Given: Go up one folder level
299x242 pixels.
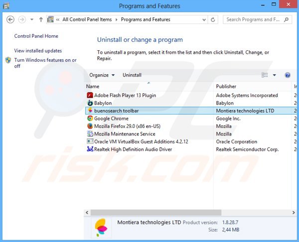Looking at the screenshot, I should pos(41,19).
